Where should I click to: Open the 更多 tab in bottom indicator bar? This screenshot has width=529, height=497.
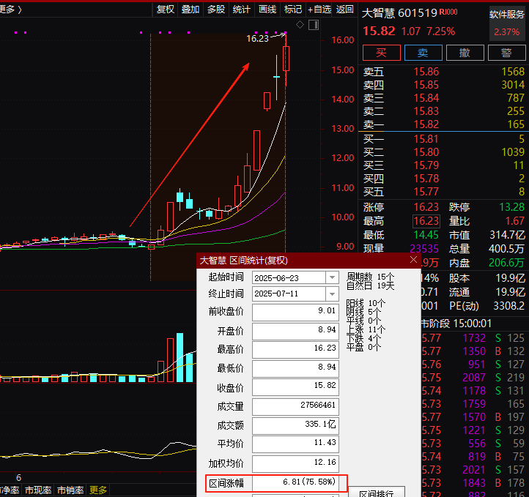tap(98, 490)
